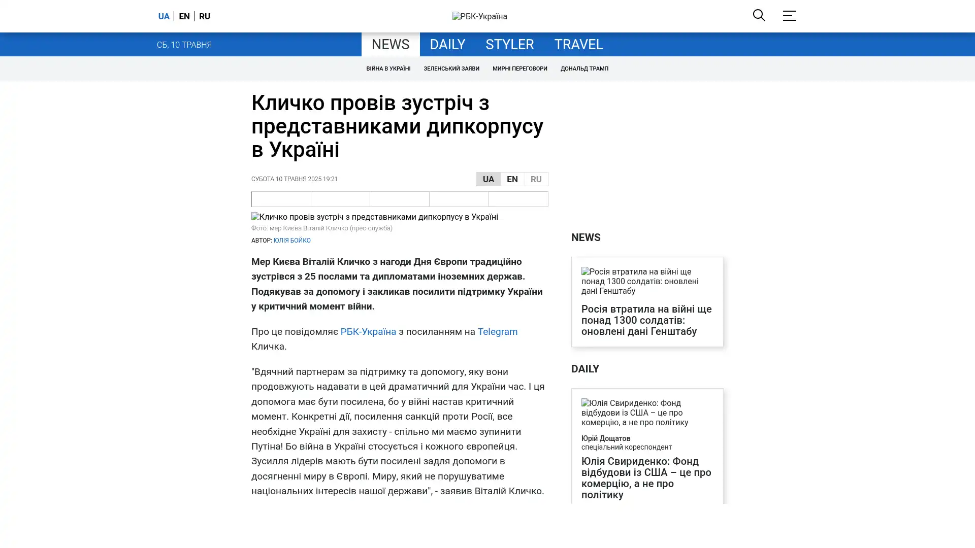This screenshot has height=548, width=975.
Task: Open the ДОНАЛЬД ТРАМП topic link
Action: pyautogui.click(x=584, y=68)
